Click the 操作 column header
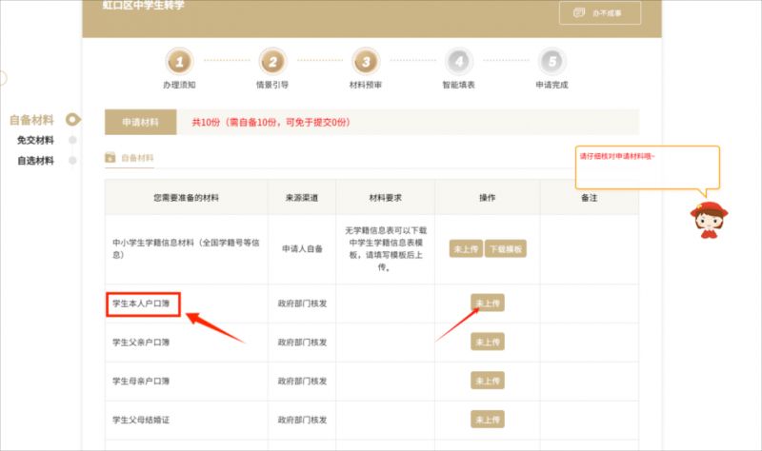The image size is (762, 451). point(488,198)
